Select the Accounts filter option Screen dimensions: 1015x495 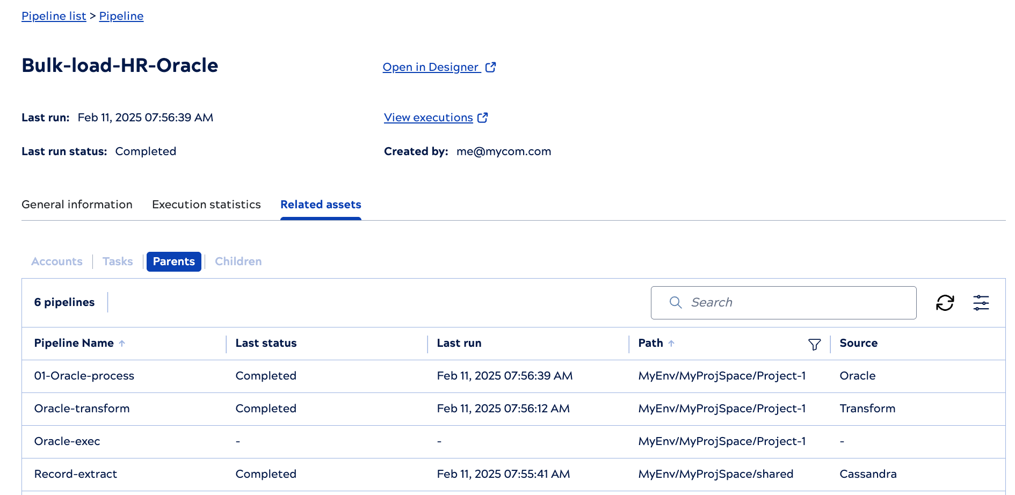[x=56, y=261]
